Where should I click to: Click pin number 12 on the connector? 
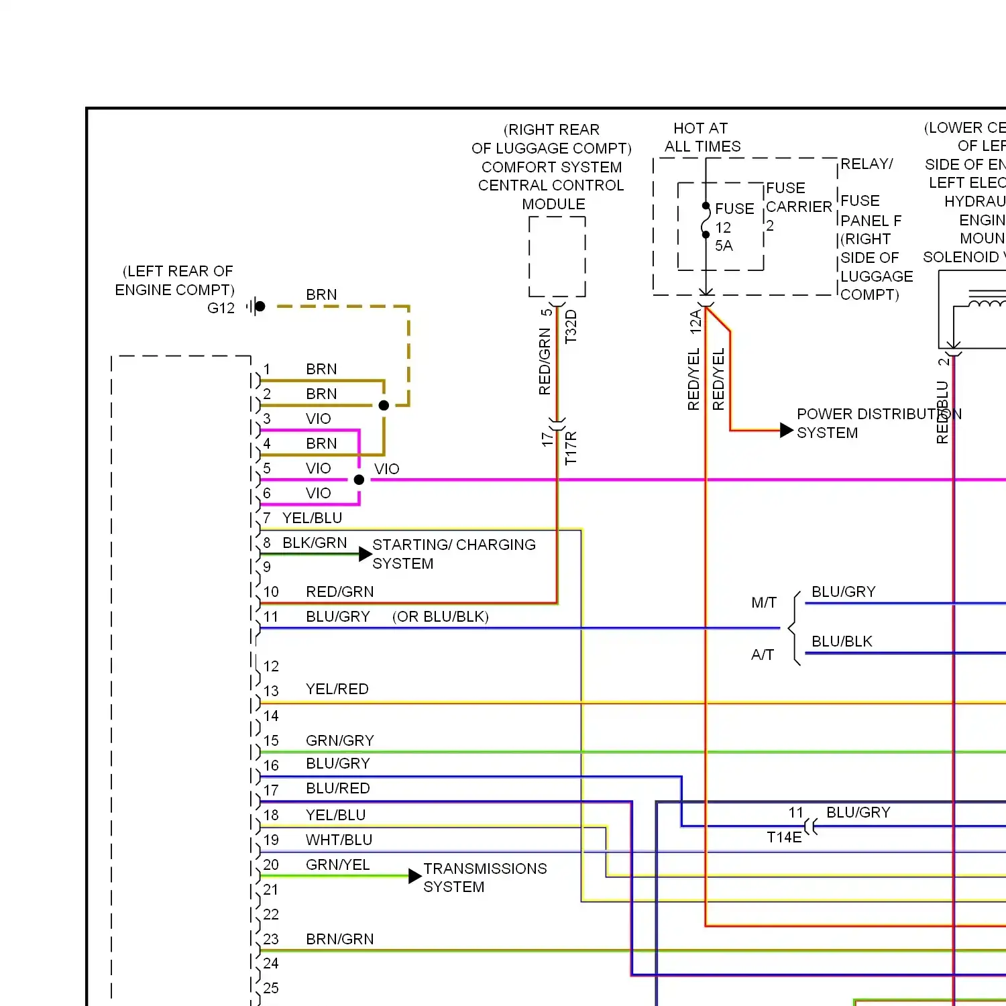[271, 666]
